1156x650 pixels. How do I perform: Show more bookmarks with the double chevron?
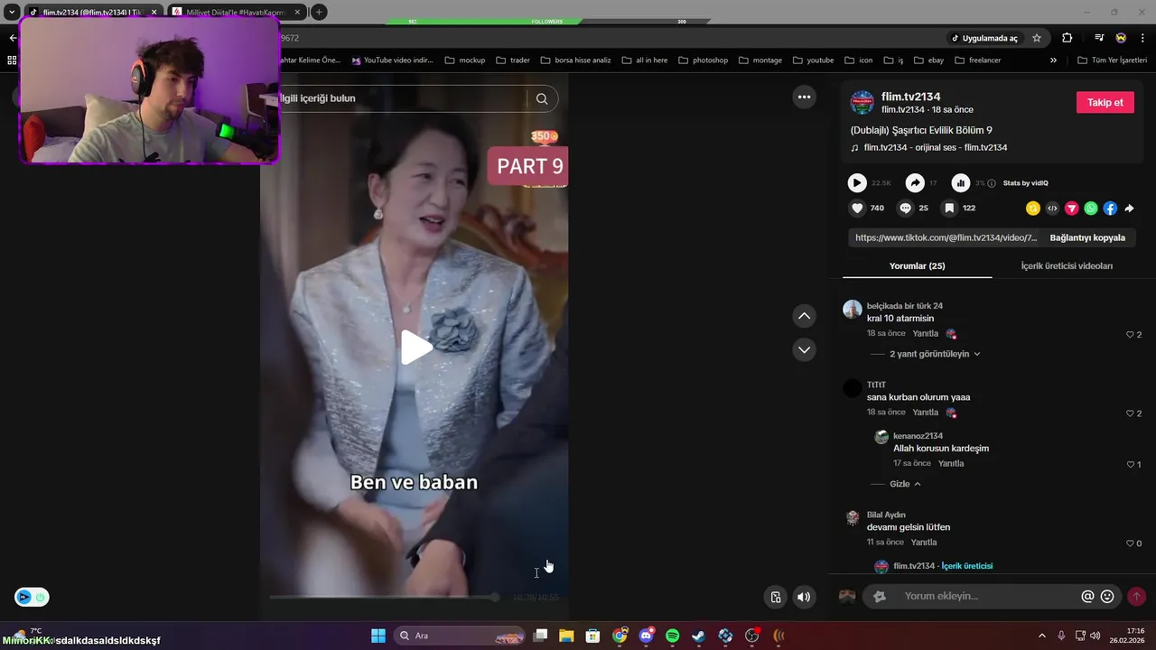pos(1053,60)
